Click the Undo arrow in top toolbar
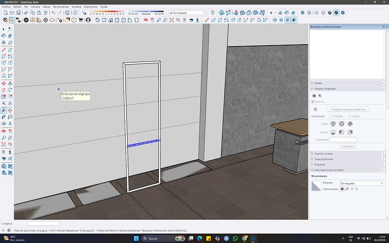Image resolution: width=389 pixels, height=243 pixels. 53,13
